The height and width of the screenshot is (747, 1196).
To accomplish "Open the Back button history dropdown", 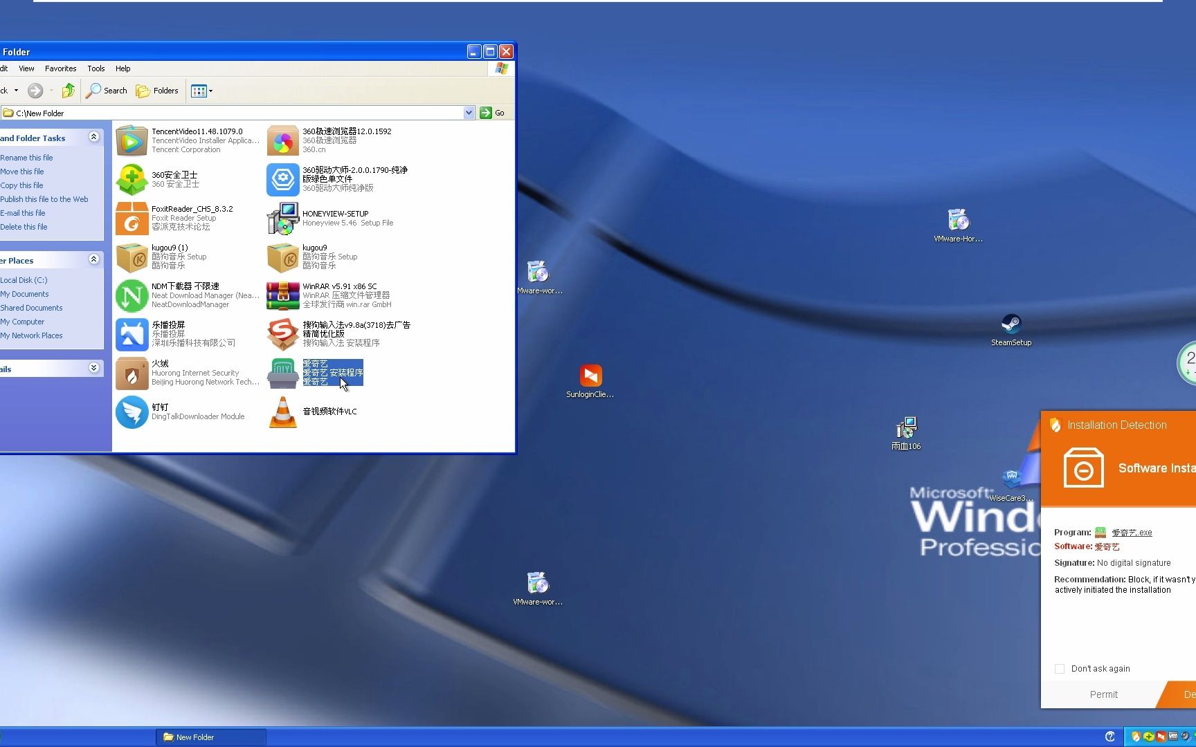I will 16,91.
